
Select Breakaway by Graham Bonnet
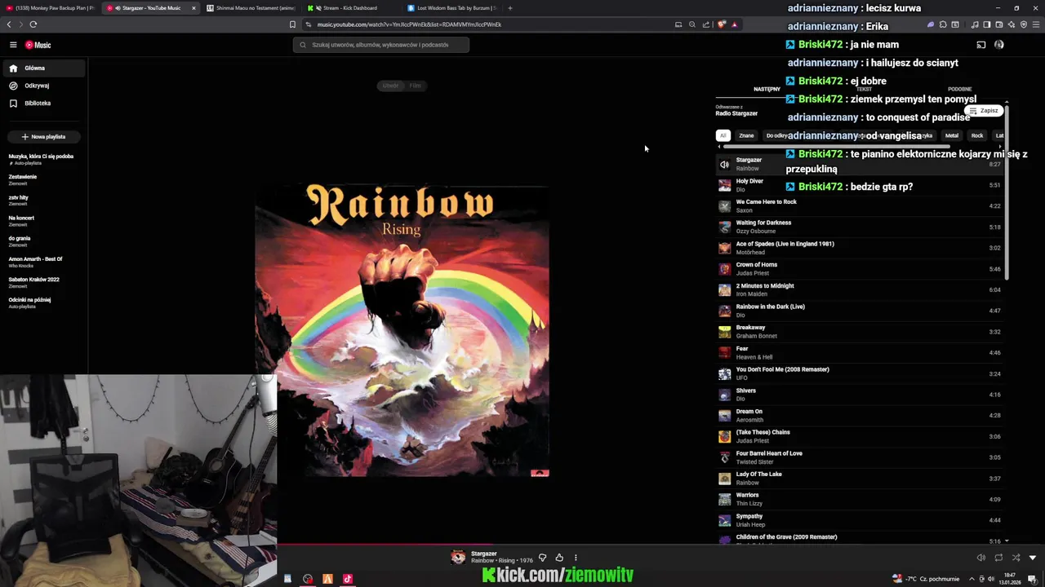coord(859,332)
